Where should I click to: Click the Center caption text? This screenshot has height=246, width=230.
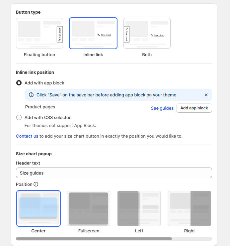tap(38, 231)
